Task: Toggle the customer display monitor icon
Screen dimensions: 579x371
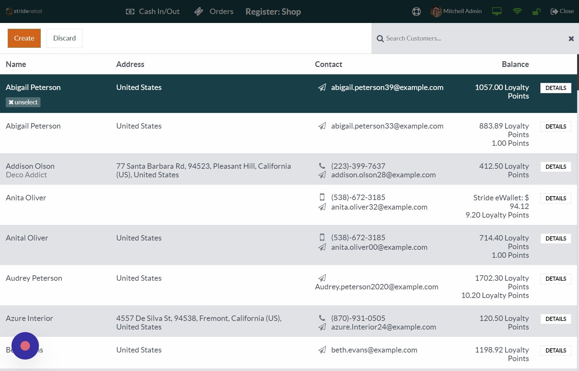Action: pyautogui.click(x=496, y=11)
